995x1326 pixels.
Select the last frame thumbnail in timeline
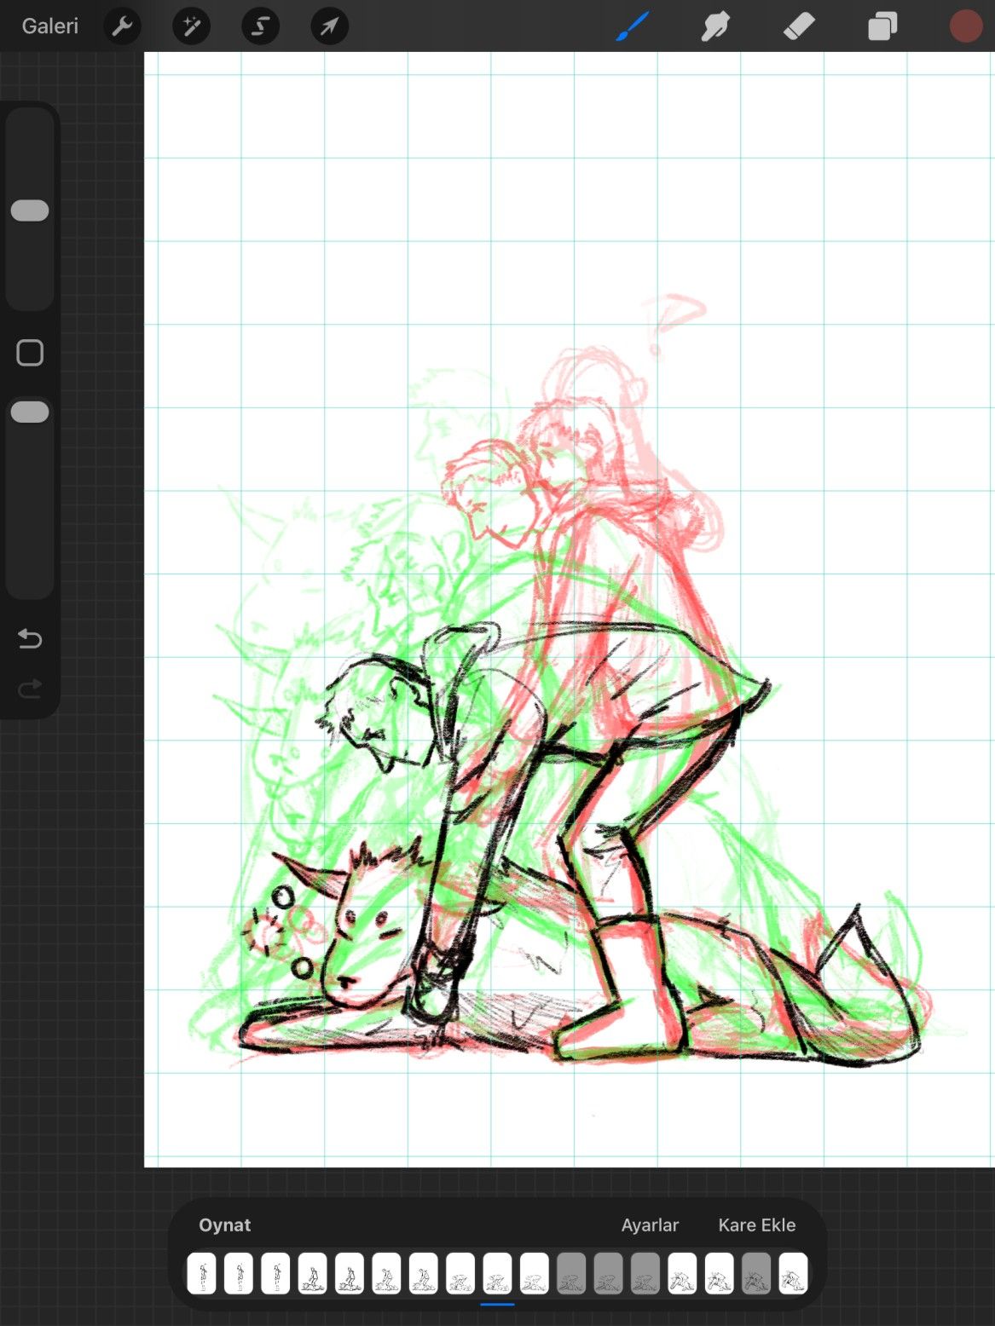(793, 1273)
